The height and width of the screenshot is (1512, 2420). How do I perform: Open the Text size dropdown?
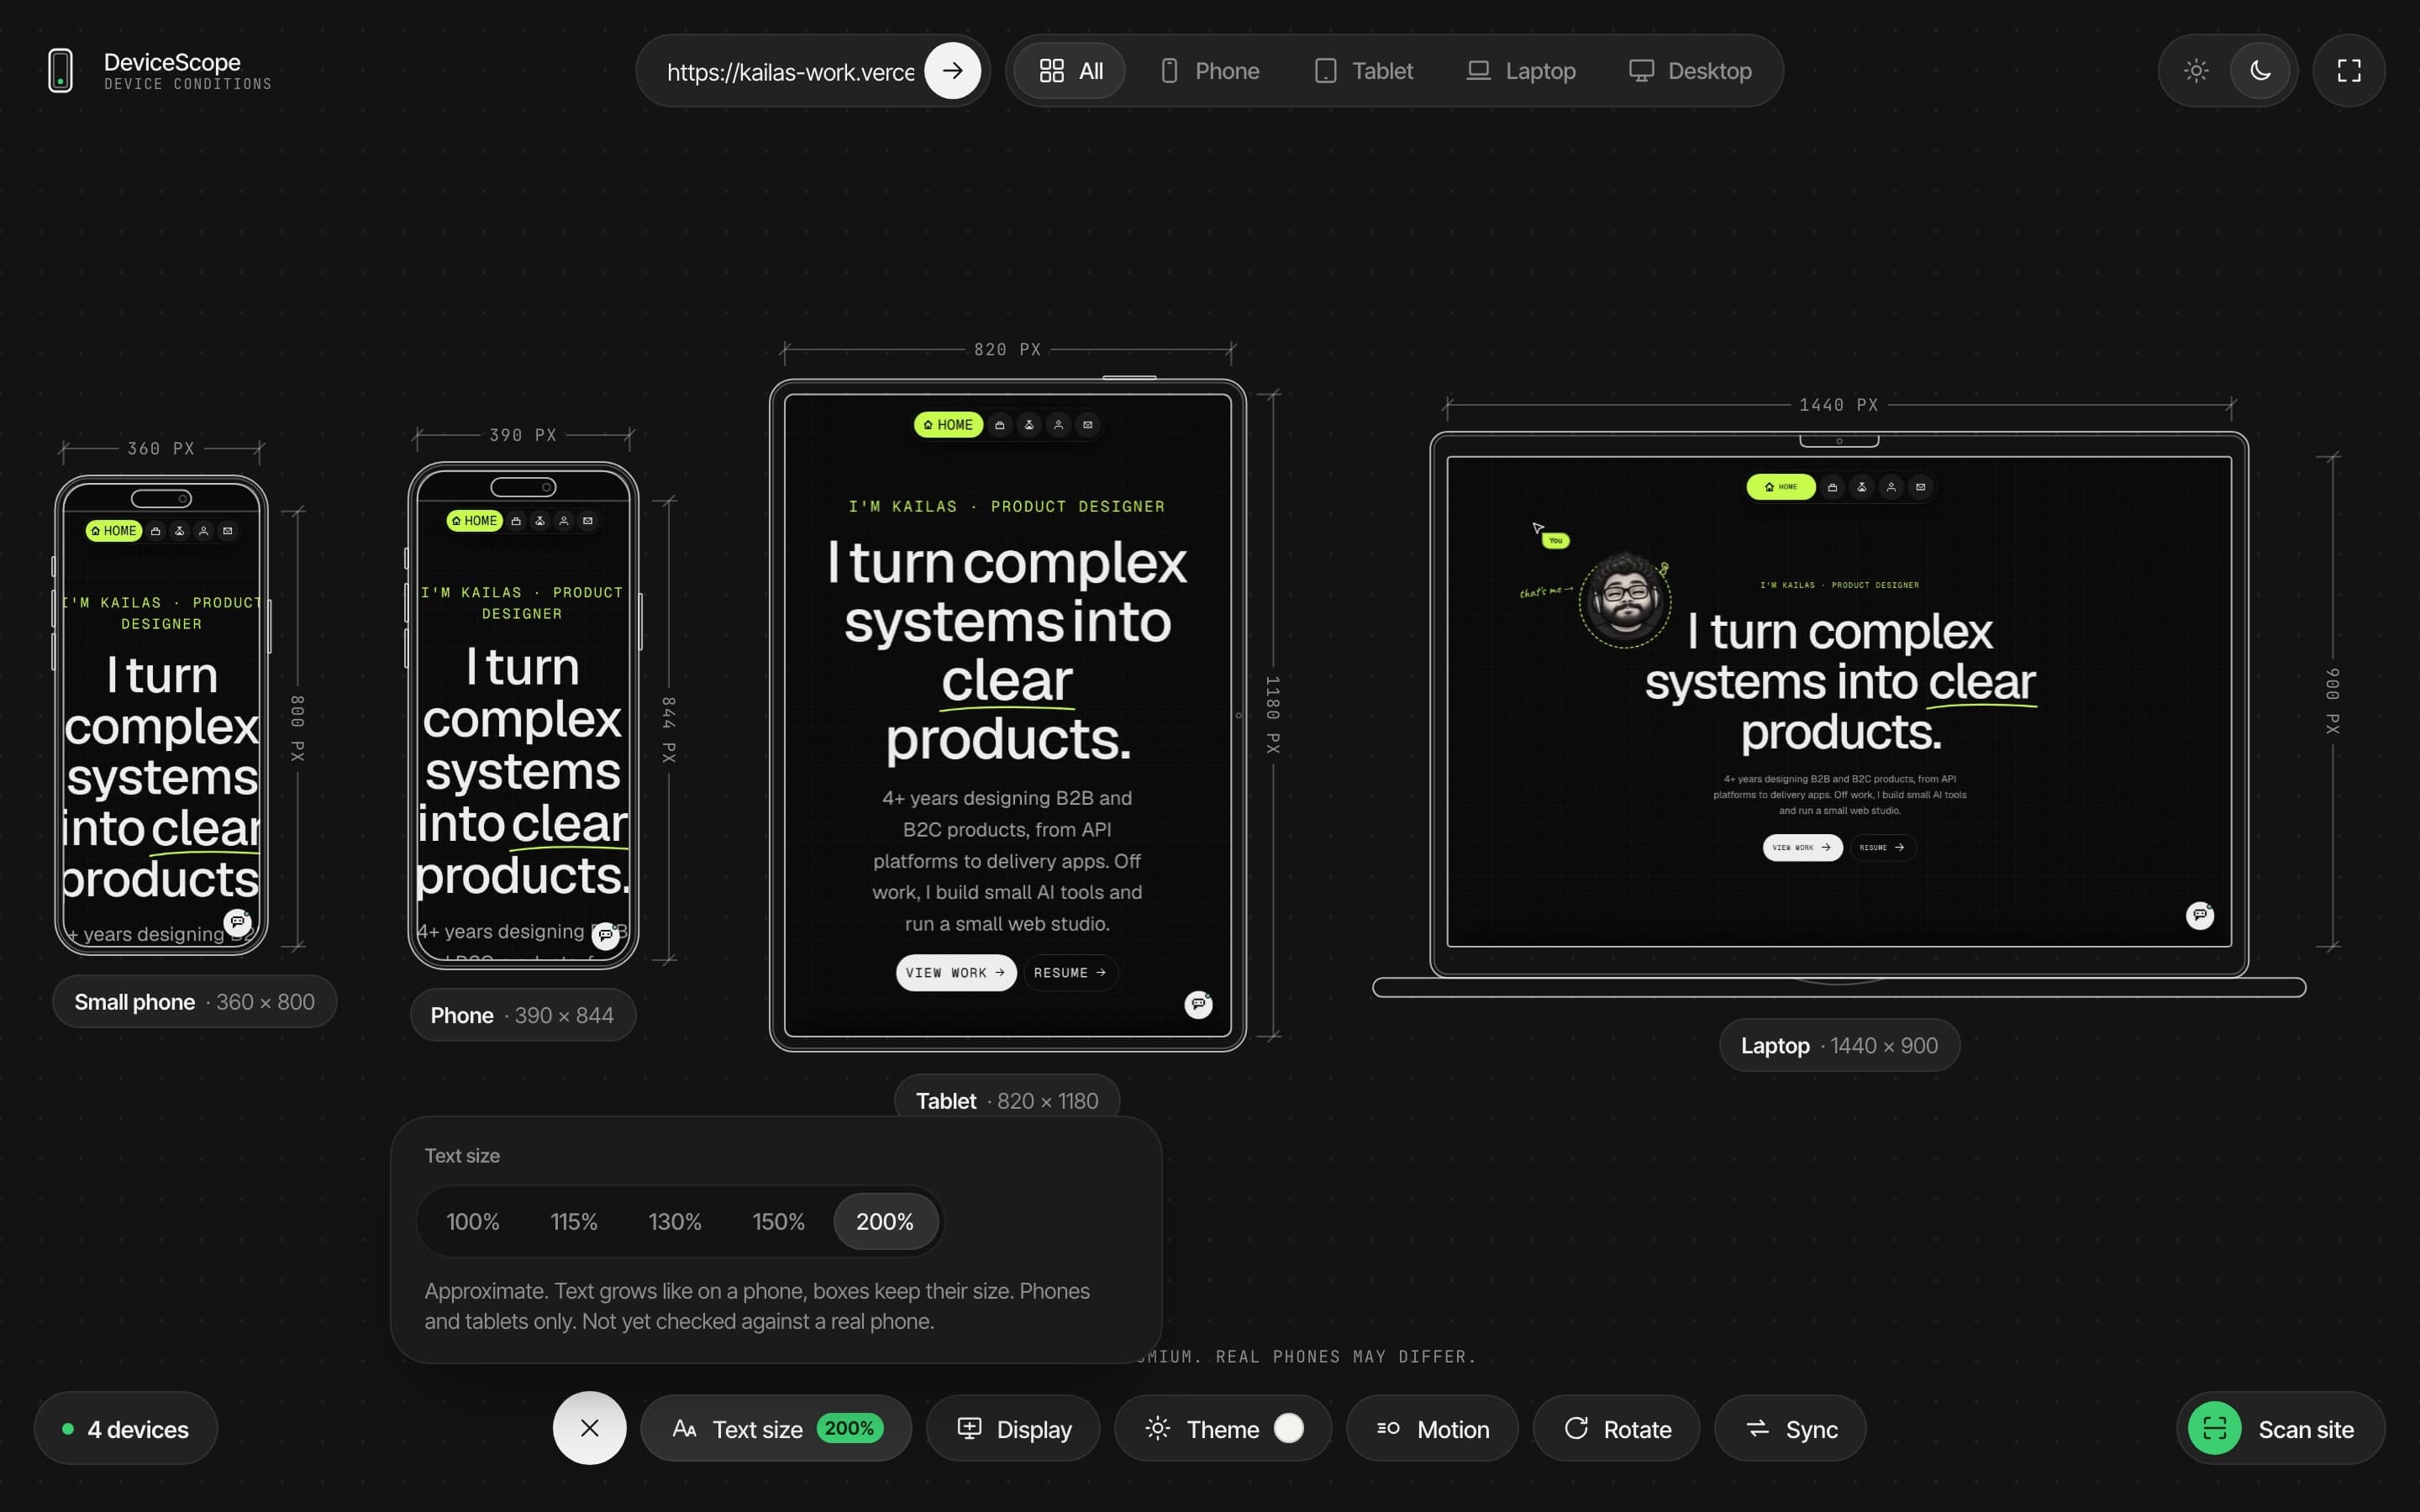tap(776, 1428)
